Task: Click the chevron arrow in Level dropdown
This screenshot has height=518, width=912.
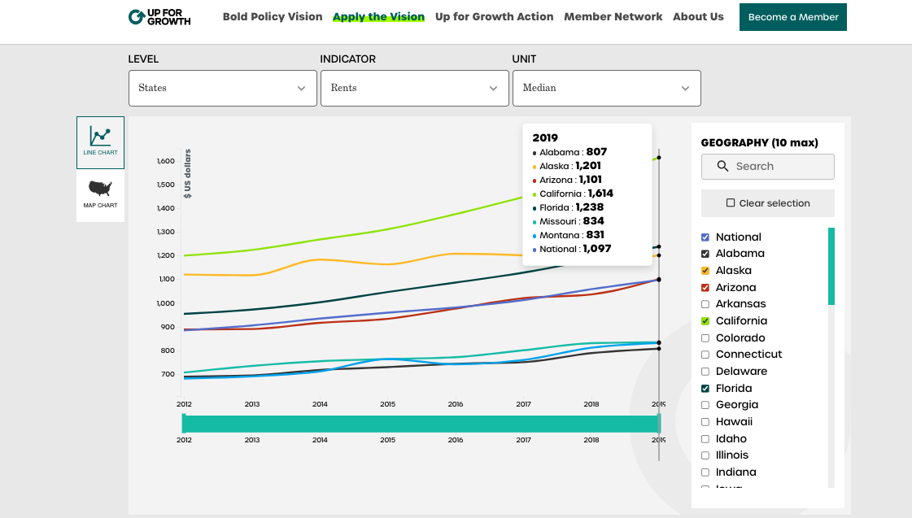Action: [x=301, y=89]
